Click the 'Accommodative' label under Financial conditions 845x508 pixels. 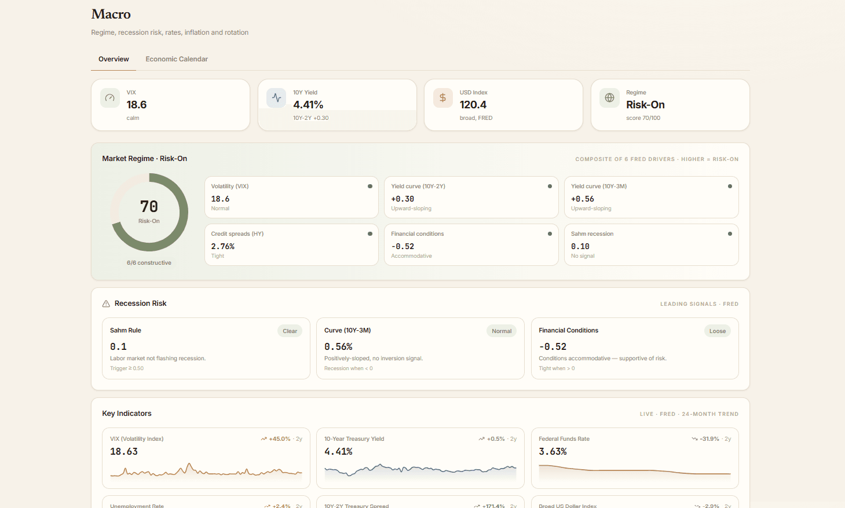(x=411, y=256)
